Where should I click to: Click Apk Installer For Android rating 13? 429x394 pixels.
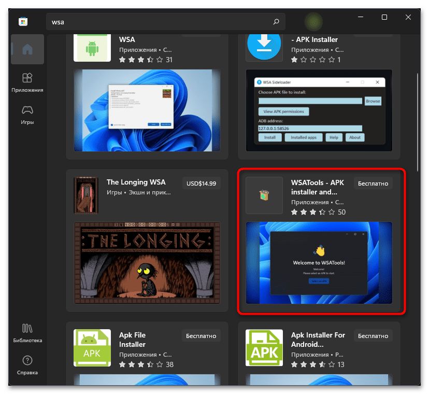point(318,364)
